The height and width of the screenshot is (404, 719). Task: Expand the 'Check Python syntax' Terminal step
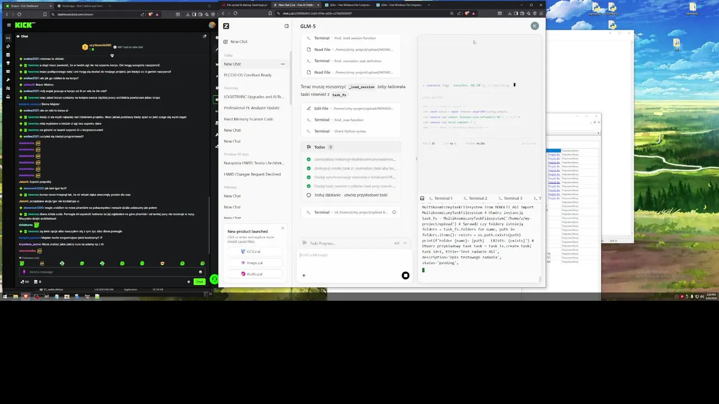351,131
